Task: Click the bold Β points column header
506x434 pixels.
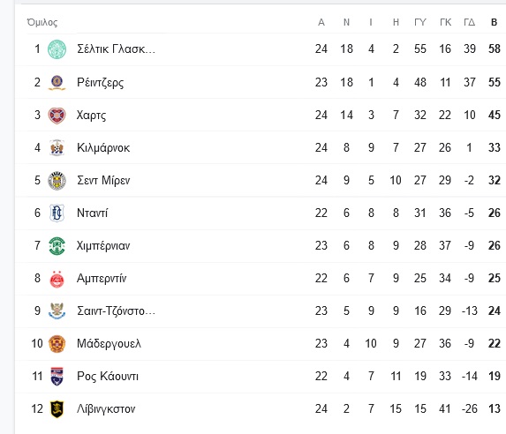Action: click(x=494, y=22)
